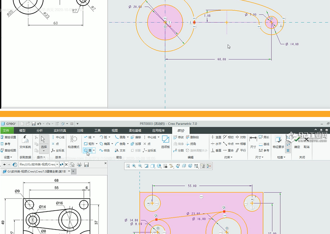Apply the 对称 (Symmetric) constraint
Screen dimensions: 330x234
(x=241, y=137)
